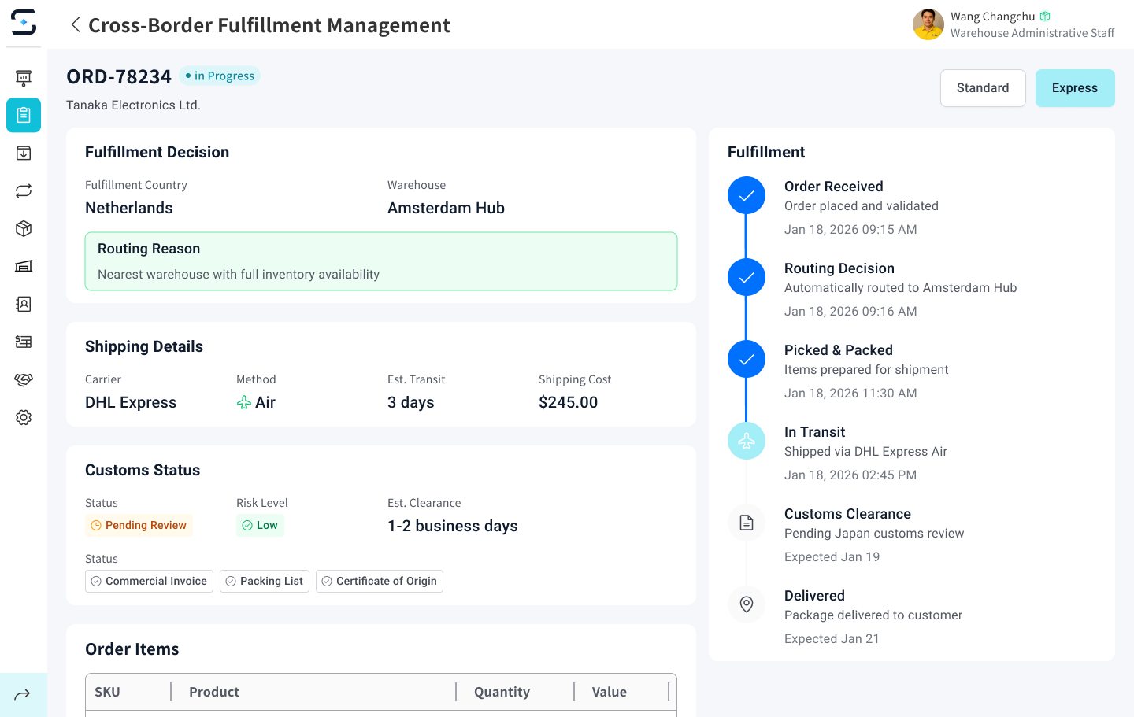Open the contacts book sidebar icon
The width and height of the screenshot is (1134, 717).
(x=24, y=304)
